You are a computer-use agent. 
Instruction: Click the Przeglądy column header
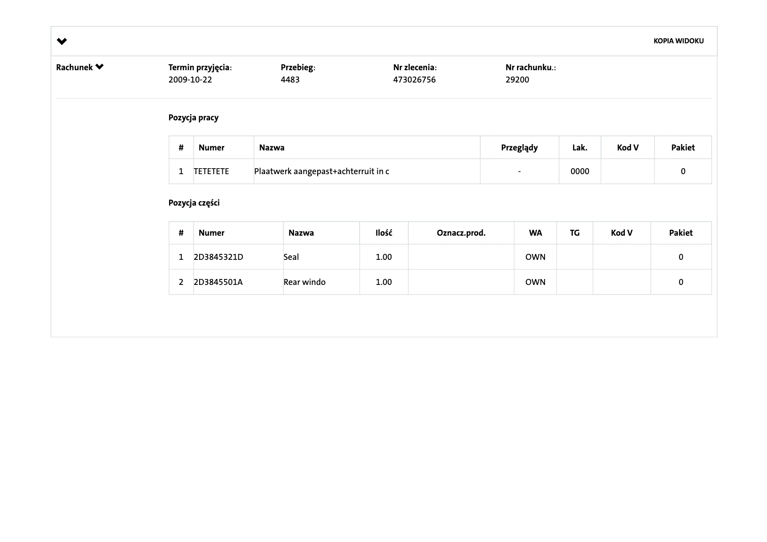[x=519, y=148]
